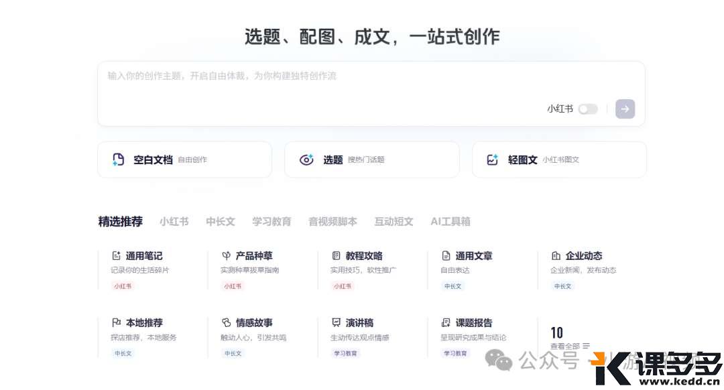
Task: Click the 轻图文 image icon
Action: 493,159
